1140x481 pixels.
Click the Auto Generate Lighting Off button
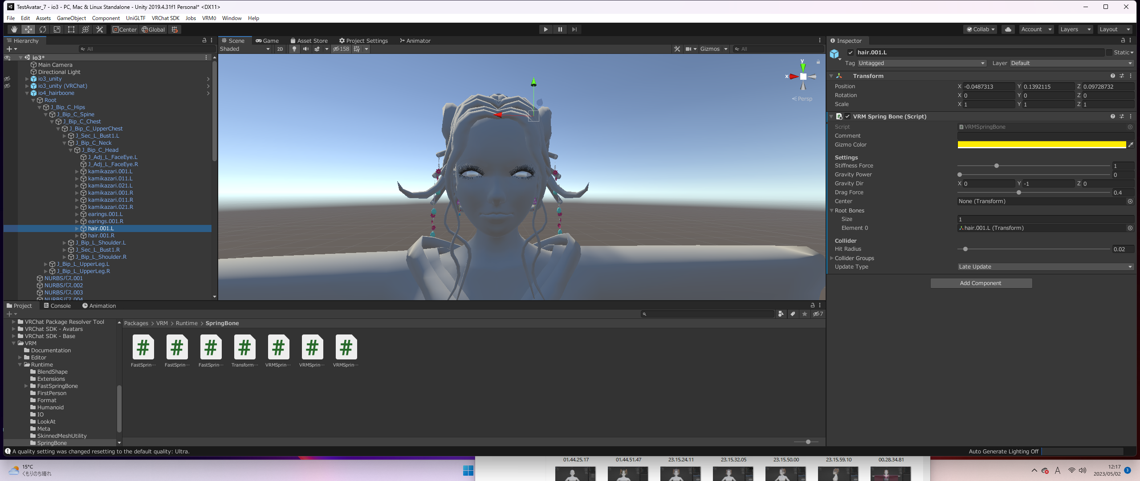tap(1003, 451)
